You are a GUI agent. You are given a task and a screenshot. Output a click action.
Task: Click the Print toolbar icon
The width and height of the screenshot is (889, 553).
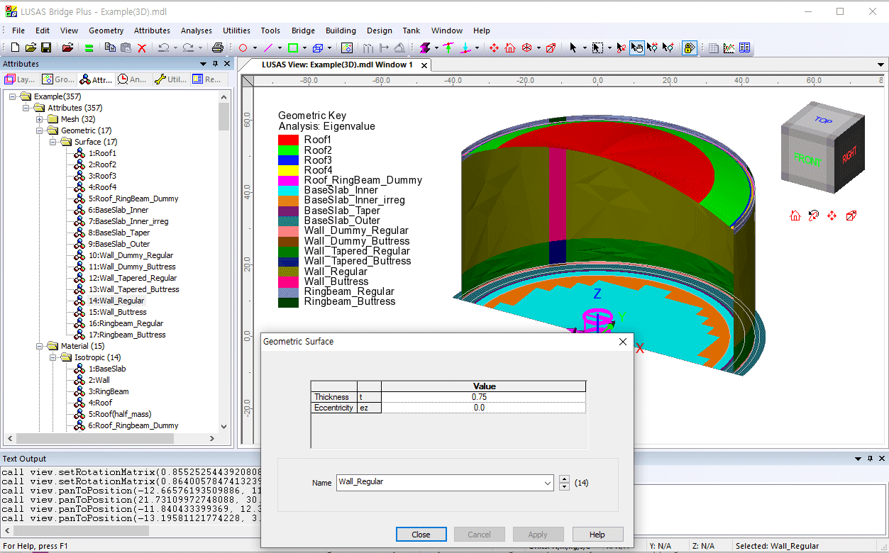[x=218, y=48]
